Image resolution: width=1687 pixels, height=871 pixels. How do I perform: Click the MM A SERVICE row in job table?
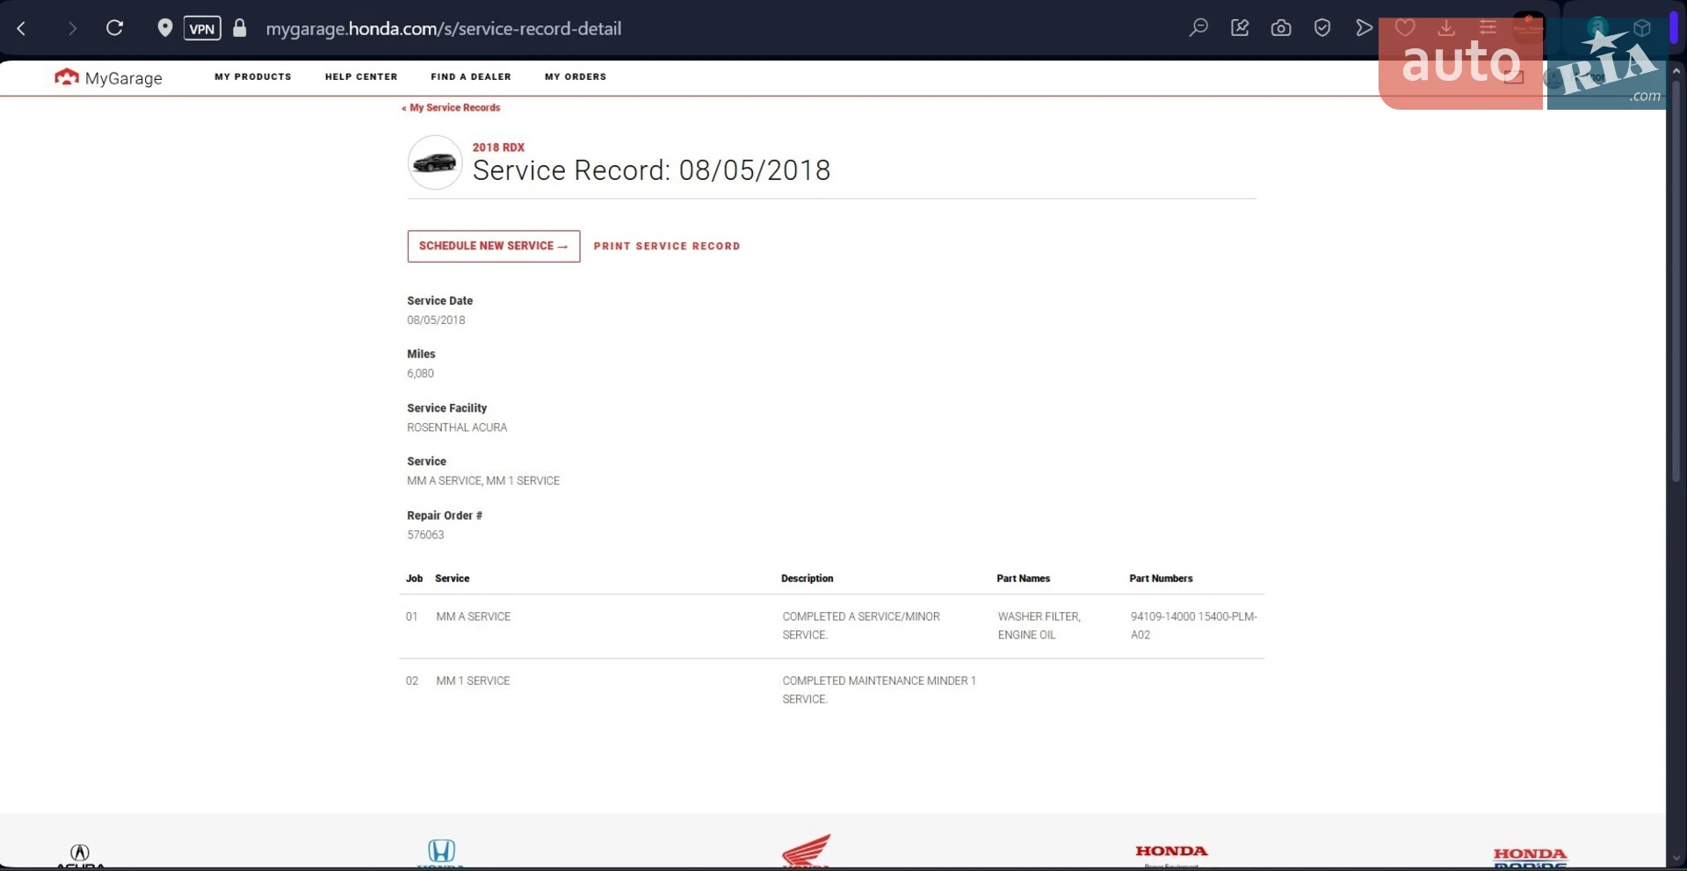[831, 626]
